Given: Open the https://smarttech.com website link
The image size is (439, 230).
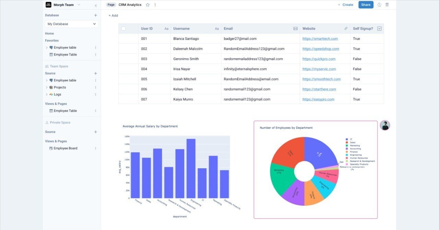Looking at the screenshot, I should (320, 39).
